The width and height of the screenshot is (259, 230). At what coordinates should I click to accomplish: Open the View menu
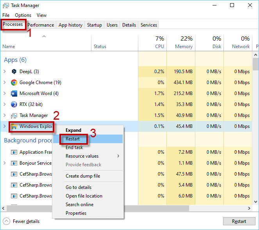[x=41, y=15]
